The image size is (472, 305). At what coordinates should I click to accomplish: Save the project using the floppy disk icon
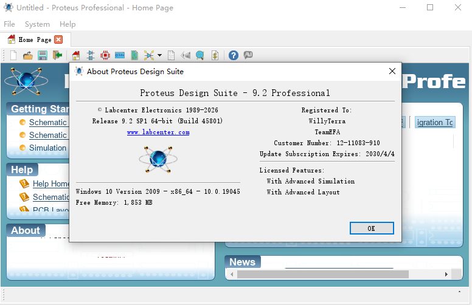[43, 55]
